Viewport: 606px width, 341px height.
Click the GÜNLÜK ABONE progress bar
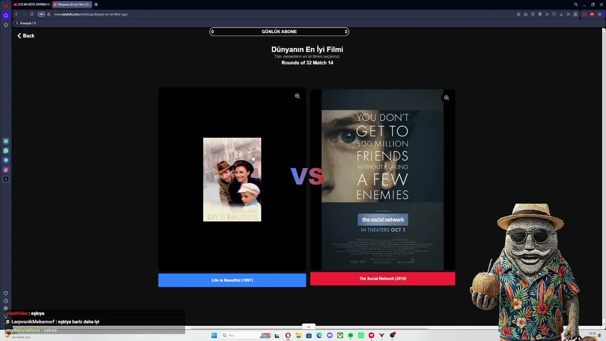tap(279, 32)
